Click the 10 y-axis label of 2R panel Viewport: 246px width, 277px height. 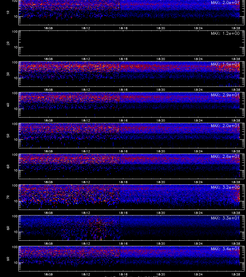pos(16,47)
